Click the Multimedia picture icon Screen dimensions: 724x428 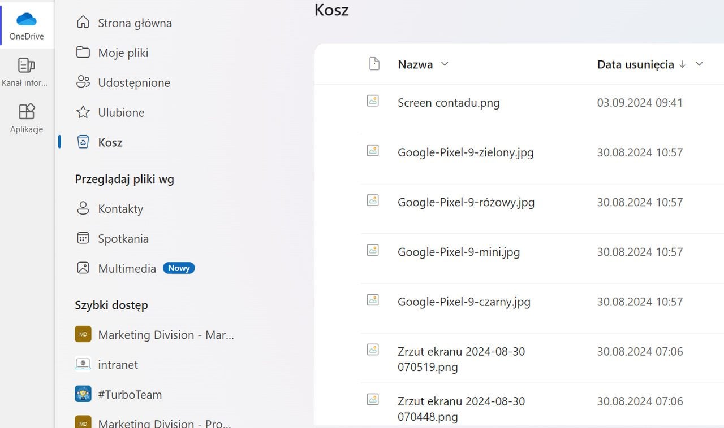tap(83, 268)
